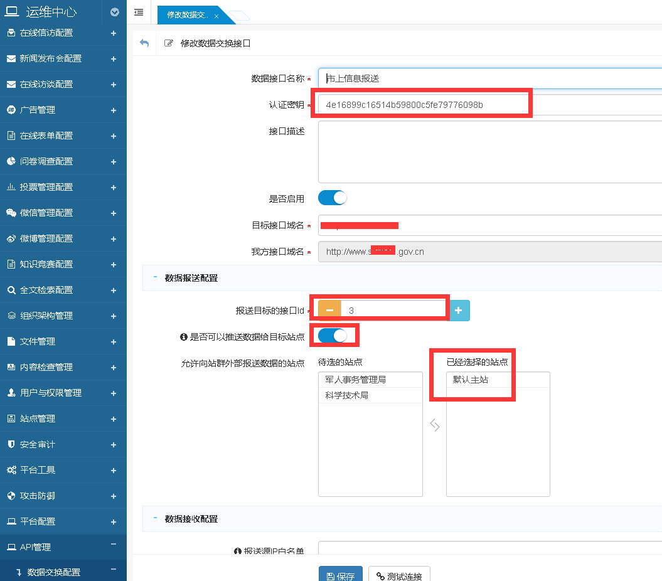Click the 保存 button
The width and height of the screenshot is (662, 581).
click(340, 576)
